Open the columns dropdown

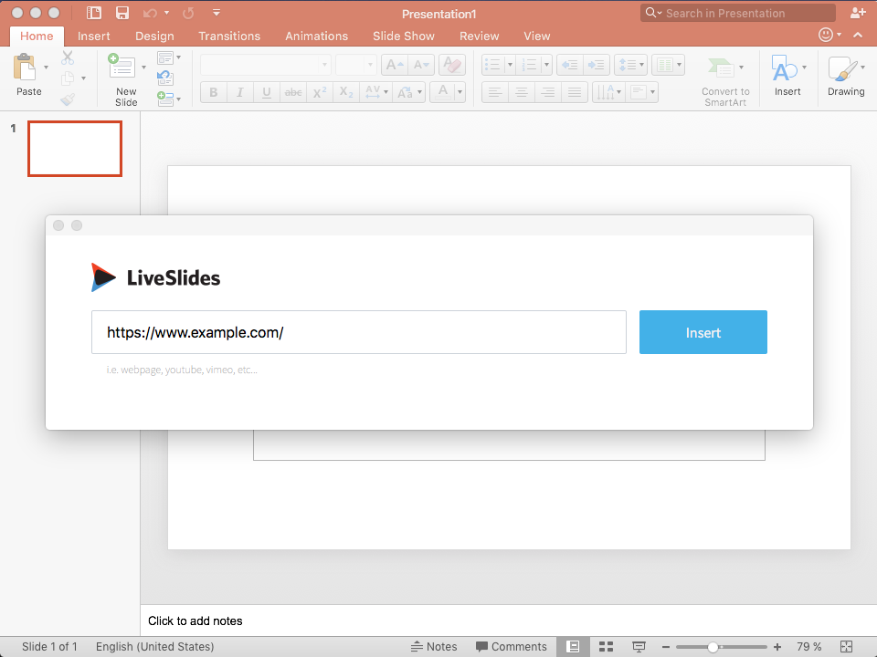(x=668, y=66)
